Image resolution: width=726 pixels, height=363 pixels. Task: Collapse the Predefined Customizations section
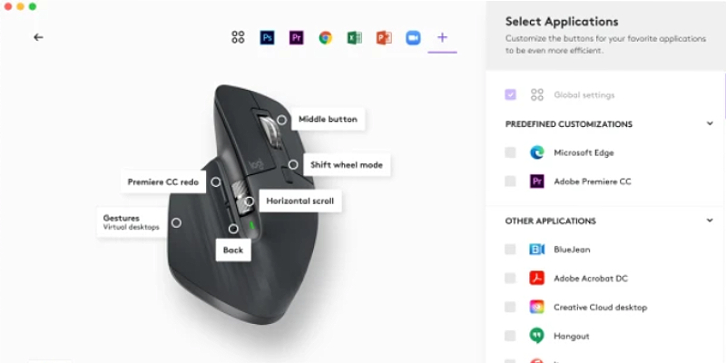point(710,123)
